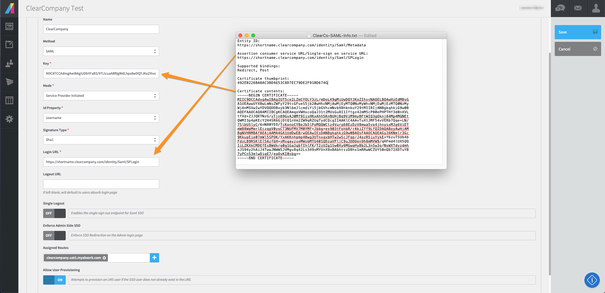Click the Logout URL input field
605x293 pixels.
(101, 184)
